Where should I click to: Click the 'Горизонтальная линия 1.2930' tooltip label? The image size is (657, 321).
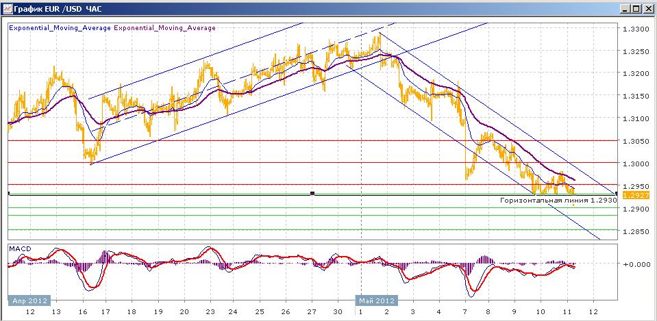pyautogui.click(x=559, y=201)
